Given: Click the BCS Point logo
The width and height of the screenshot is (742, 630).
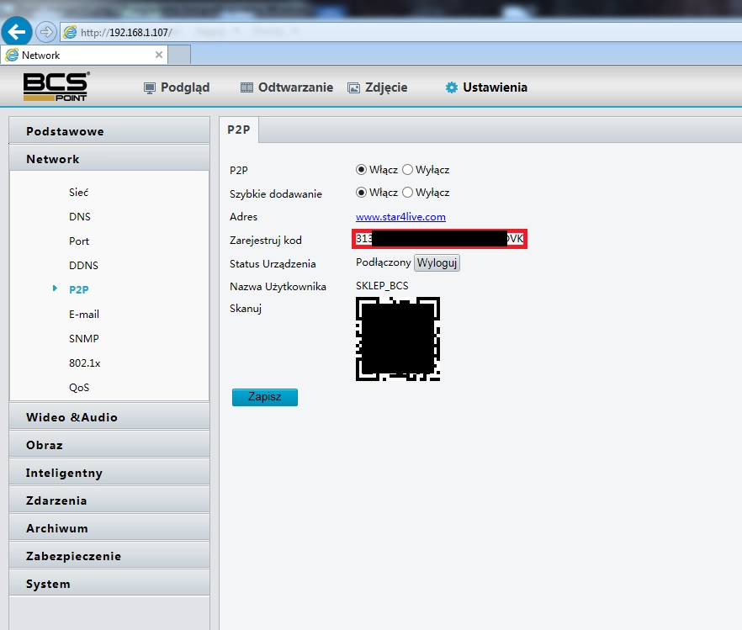Looking at the screenshot, I should [x=56, y=87].
